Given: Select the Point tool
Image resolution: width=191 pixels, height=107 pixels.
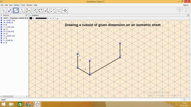Looking at the screenshot, I should tap(10, 10).
